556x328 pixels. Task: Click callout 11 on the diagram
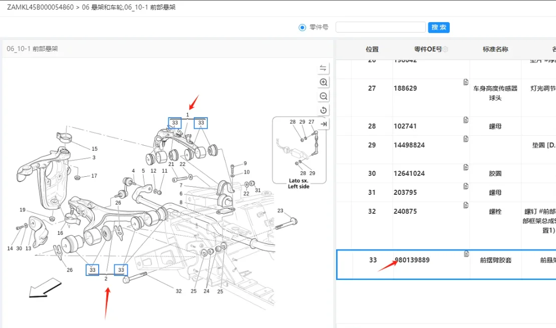pos(164,171)
